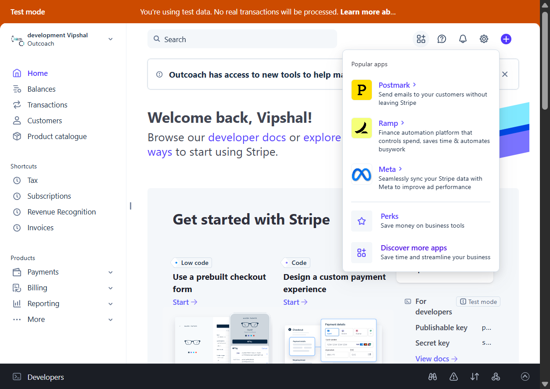Screen dimensions: 550x389
Task: Open the Ramp app link
Action: click(392, 123)
